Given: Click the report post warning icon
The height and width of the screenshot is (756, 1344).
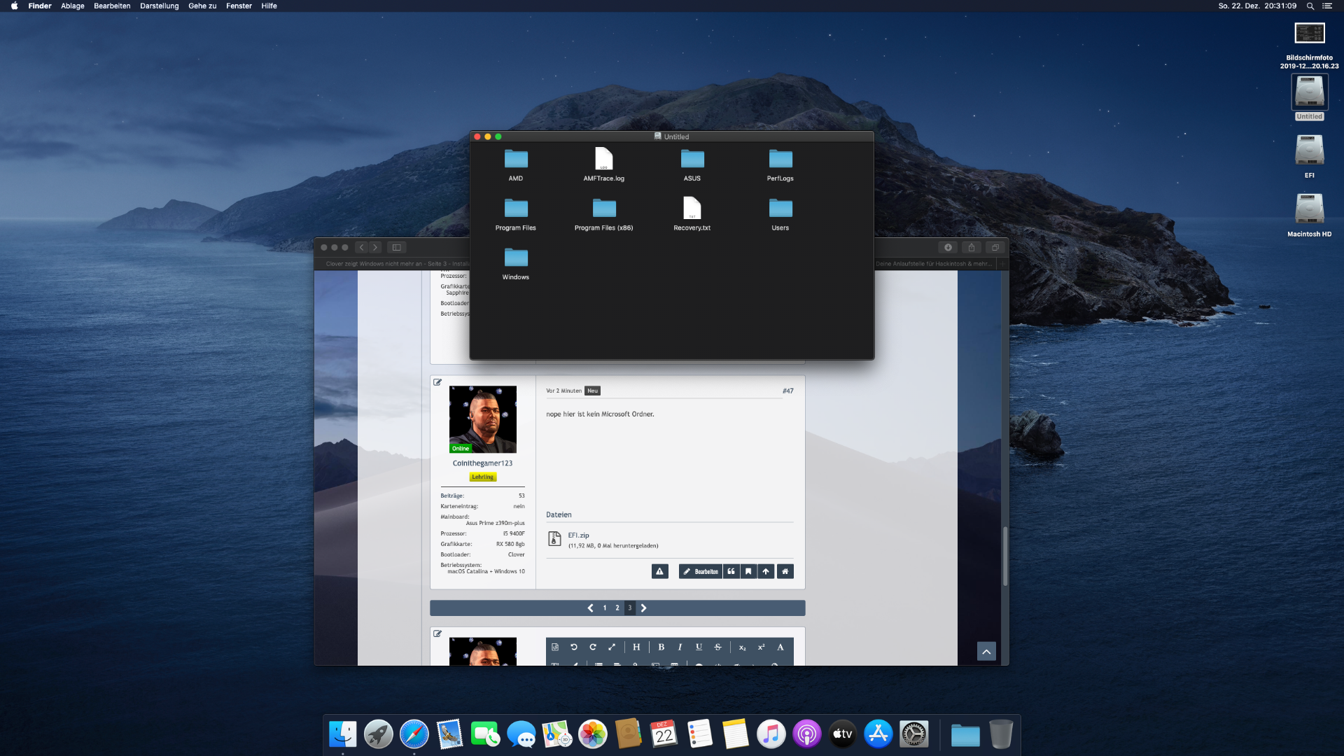Looking at the screenshot, I should click(659, 572).
